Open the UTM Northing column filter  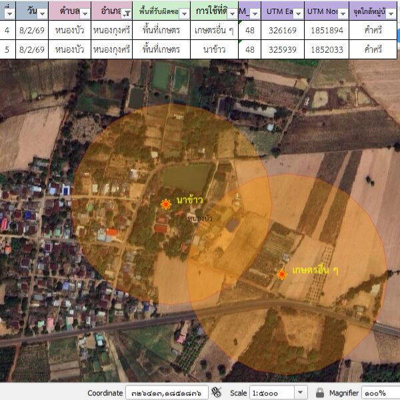click(342, 14)
